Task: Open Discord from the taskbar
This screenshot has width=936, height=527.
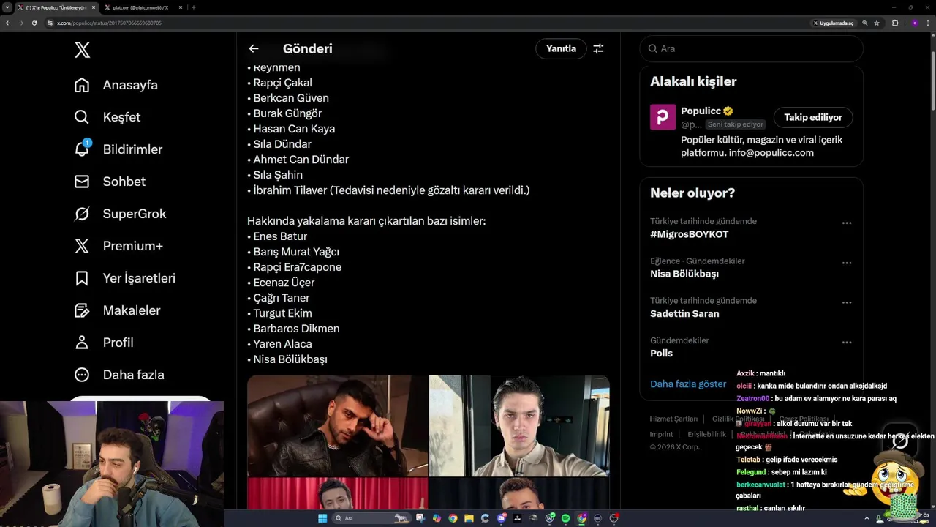Action: click(501, 518)
